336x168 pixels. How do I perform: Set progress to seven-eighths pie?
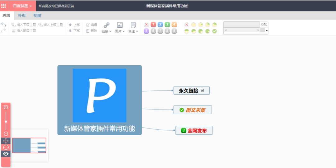[208, 31]
